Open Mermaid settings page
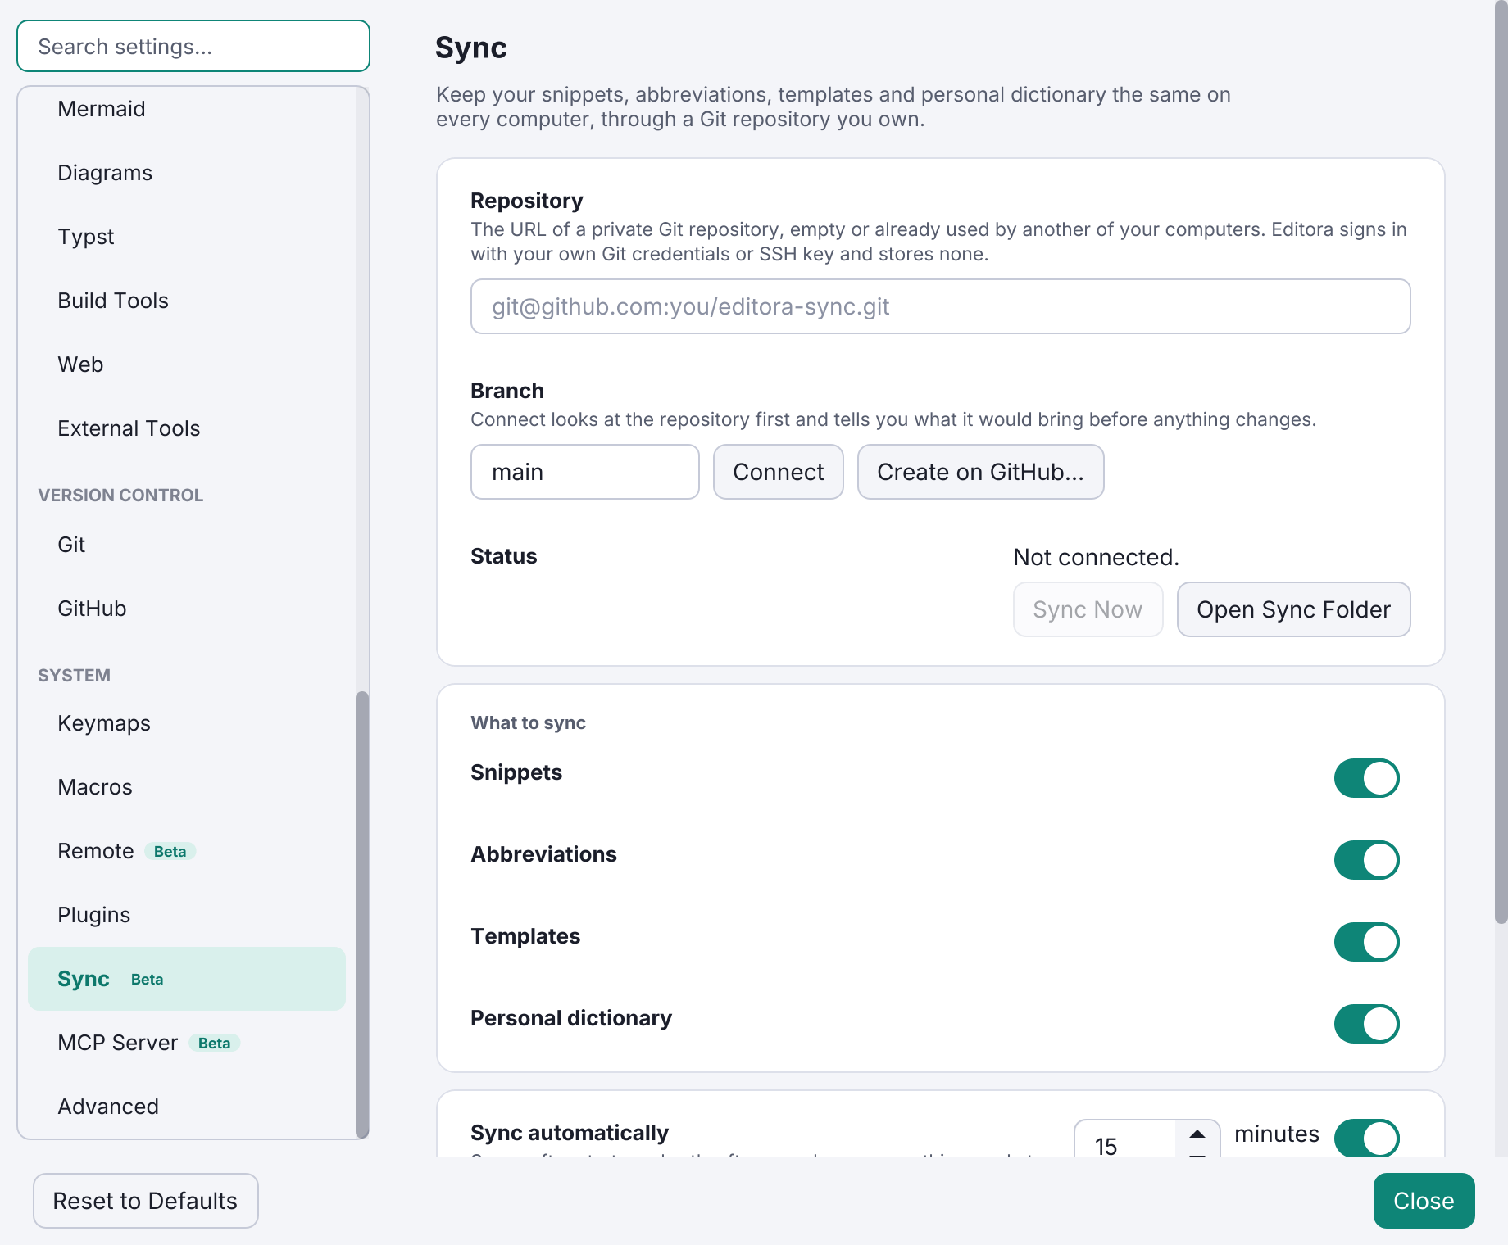 pos(187,109)
